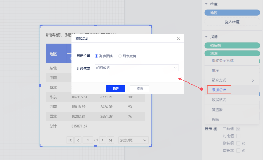The image size is (263, 160).
Task: Choose 添加总计 in the context menu
Action: [219, 90]
